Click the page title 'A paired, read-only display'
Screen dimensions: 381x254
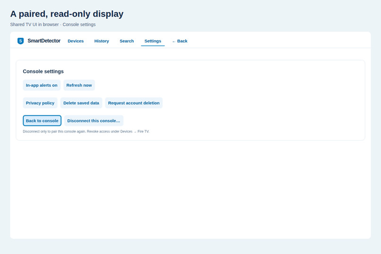click(x=67, y=14)
